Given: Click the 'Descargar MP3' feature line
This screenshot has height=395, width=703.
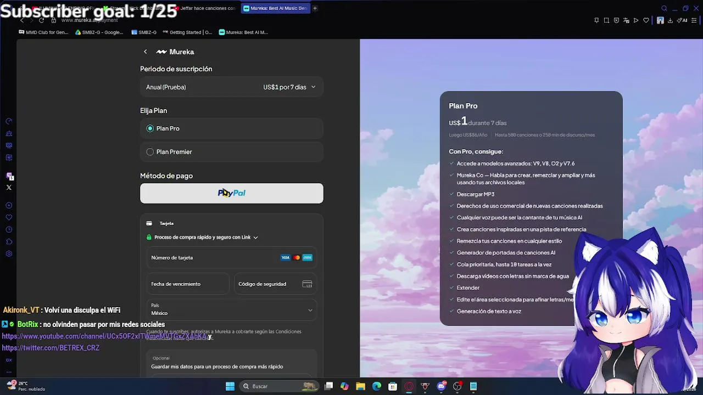Looking at the screenshot, I should (476, 194).
